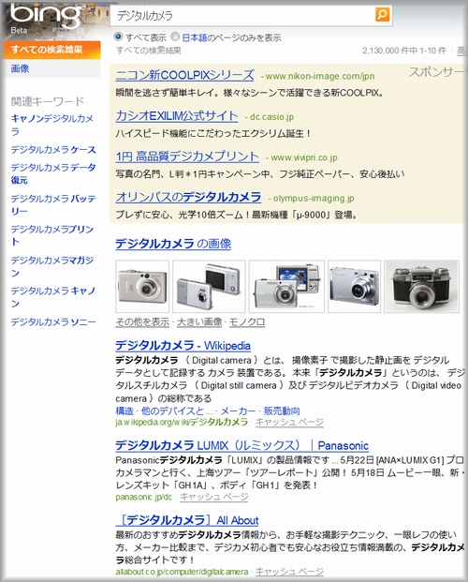Open the [デジタルカメラ] All About result
The height and width of the screenshot is (582, 468).
pos(187,520)
